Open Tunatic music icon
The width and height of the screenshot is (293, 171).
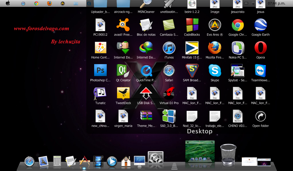point(100,93)
